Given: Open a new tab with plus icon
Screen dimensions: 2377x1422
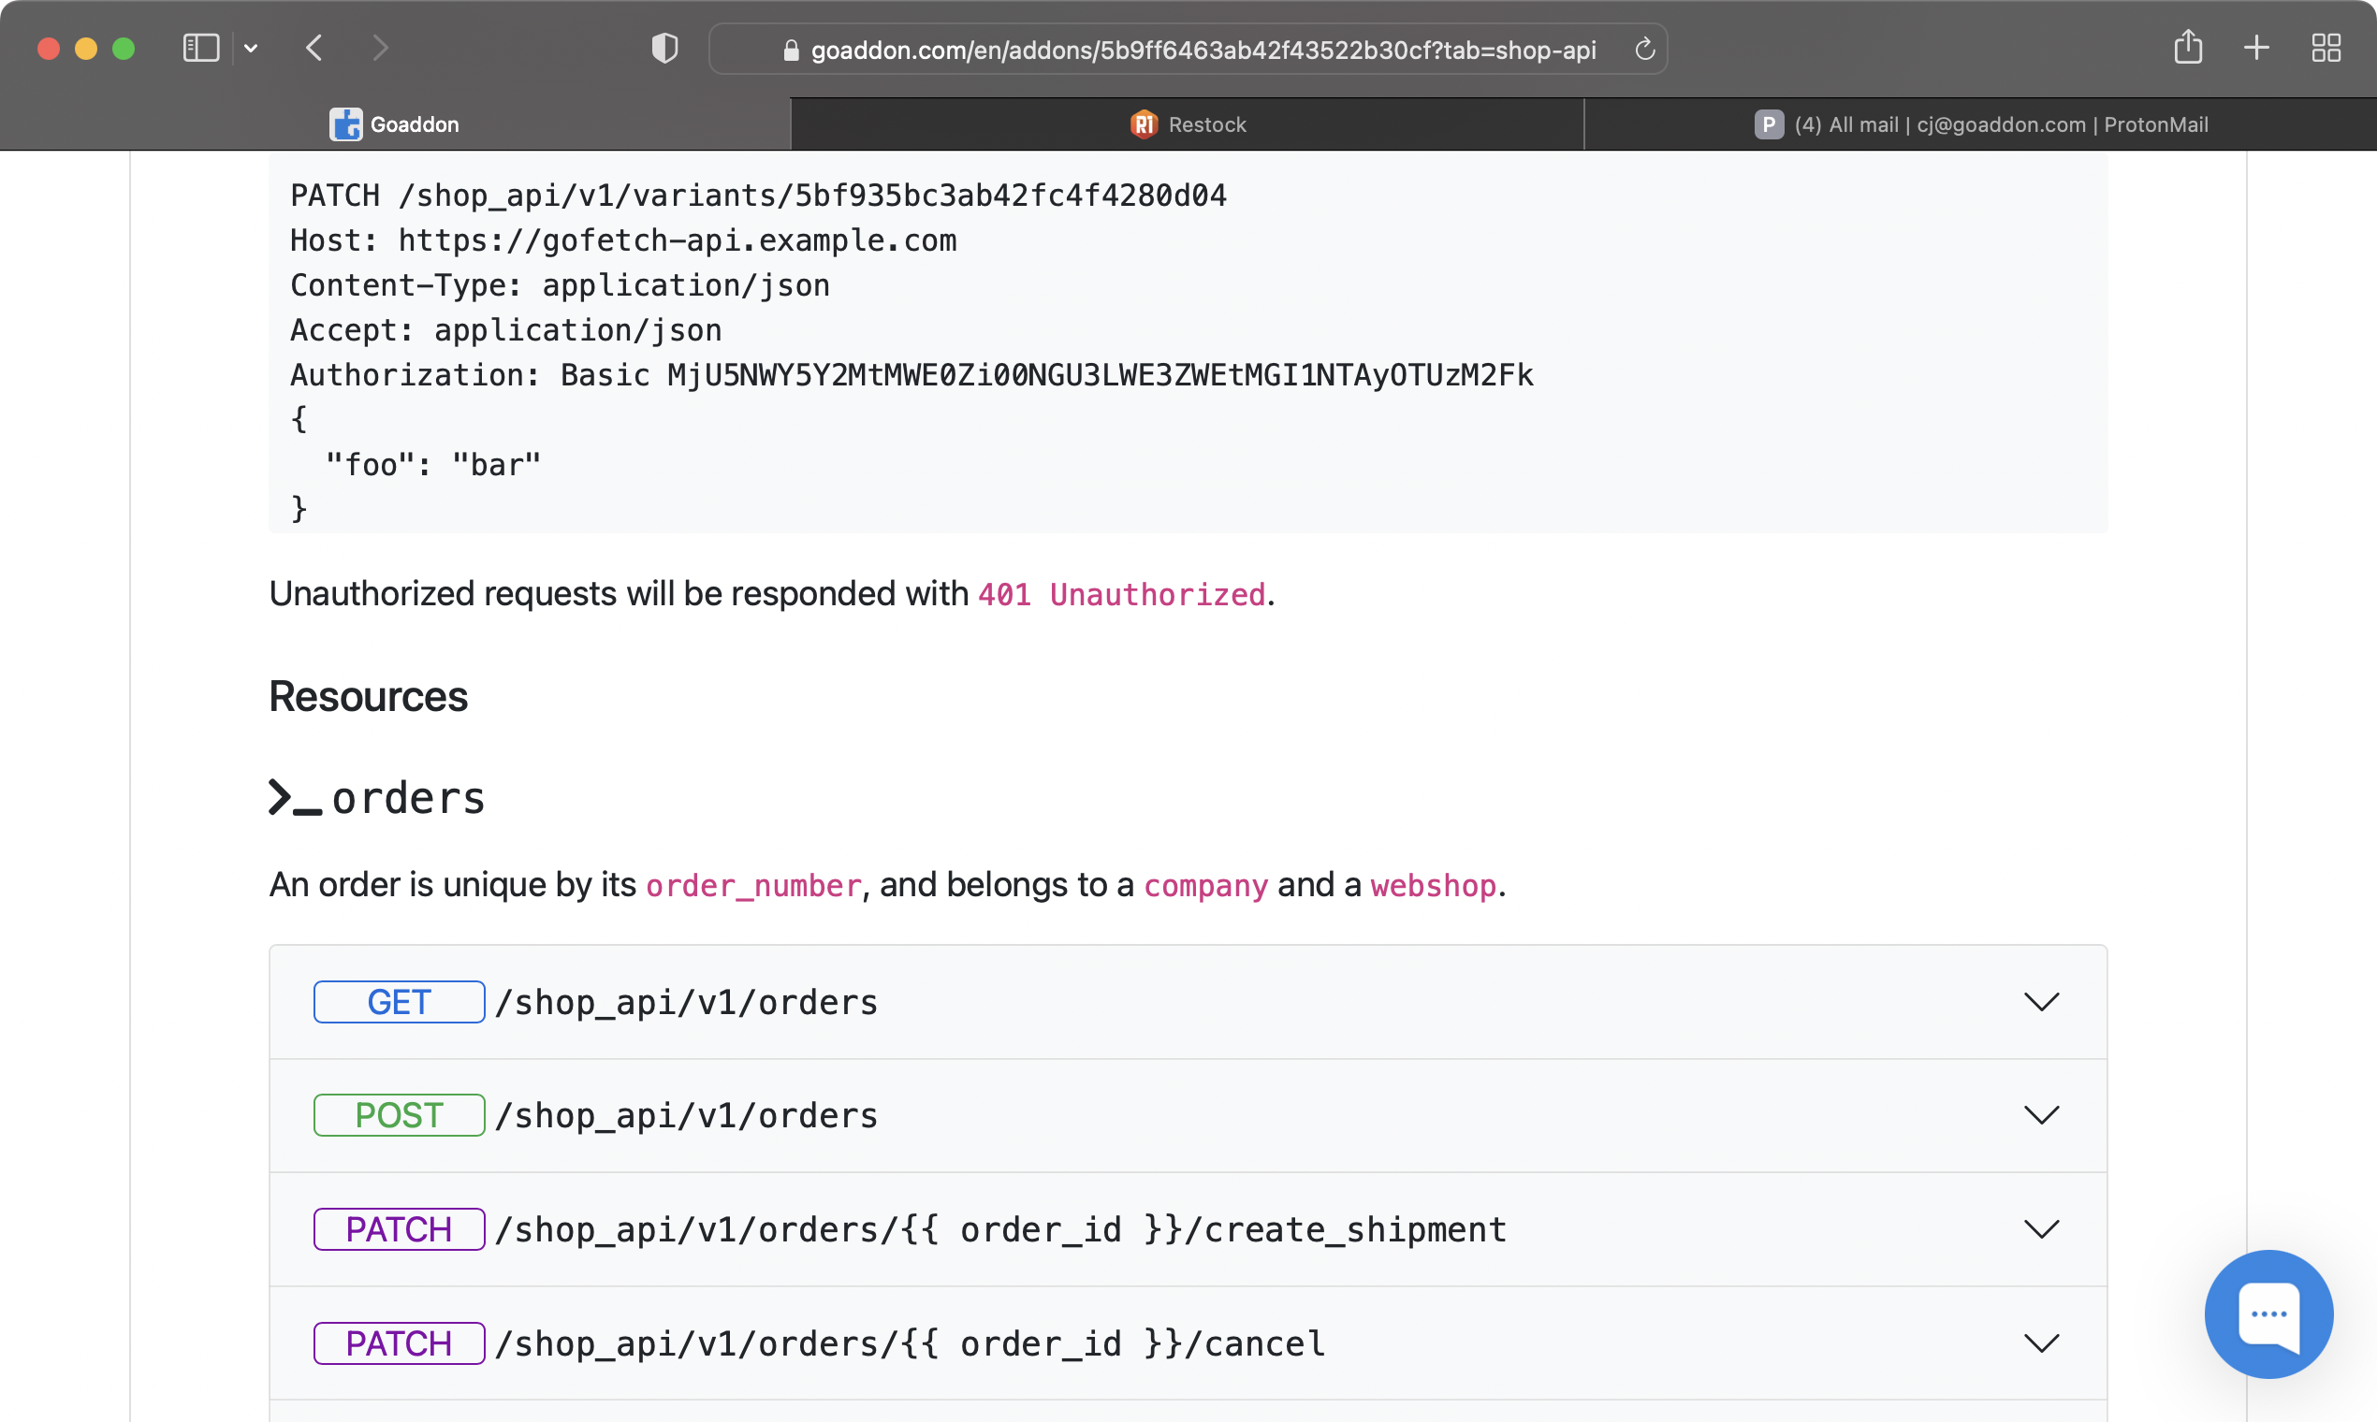Looking at the screenshot, I should click(2256, 48).
